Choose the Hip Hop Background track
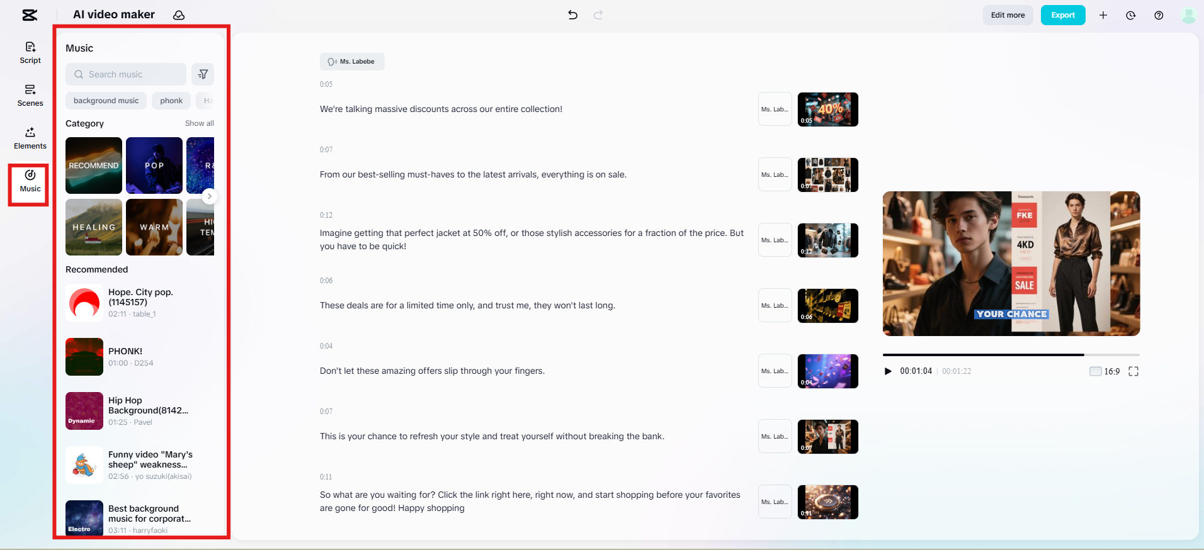This screenshot has width=1204, height=550. coord(140,411)
